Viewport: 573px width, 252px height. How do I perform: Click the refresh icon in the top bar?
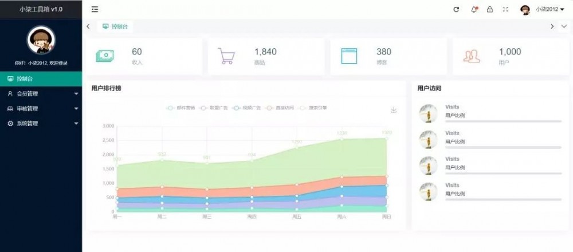pos(456,10)
